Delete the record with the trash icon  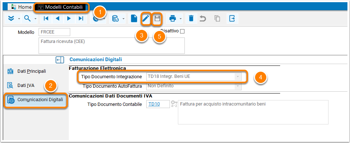tap(191, 19)
